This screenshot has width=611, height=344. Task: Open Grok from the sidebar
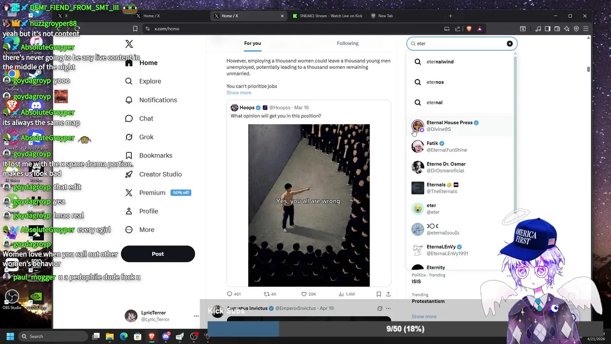point(139,137)
